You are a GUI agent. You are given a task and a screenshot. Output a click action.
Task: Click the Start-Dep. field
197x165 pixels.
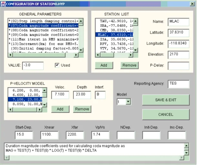tap(24, 135)
